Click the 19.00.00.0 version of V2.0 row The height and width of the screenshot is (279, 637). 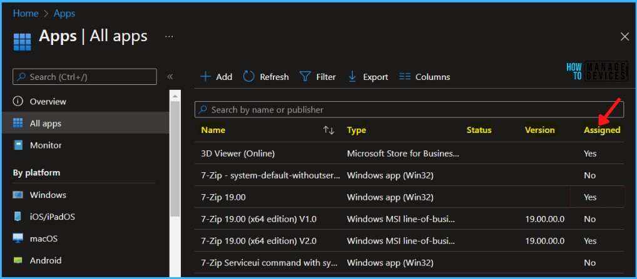[544, 241]
